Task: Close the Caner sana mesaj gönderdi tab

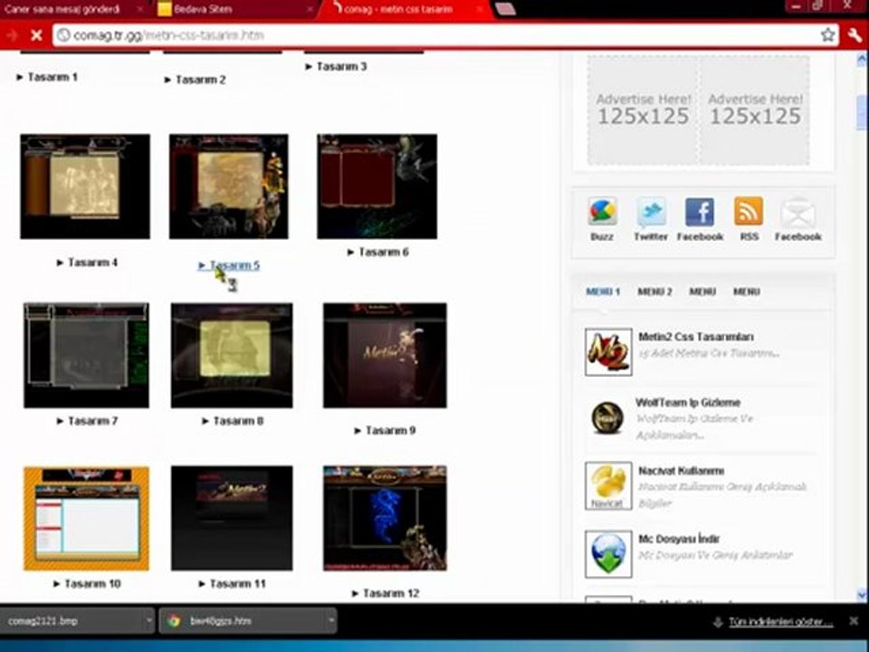Action: pos(140,9)
